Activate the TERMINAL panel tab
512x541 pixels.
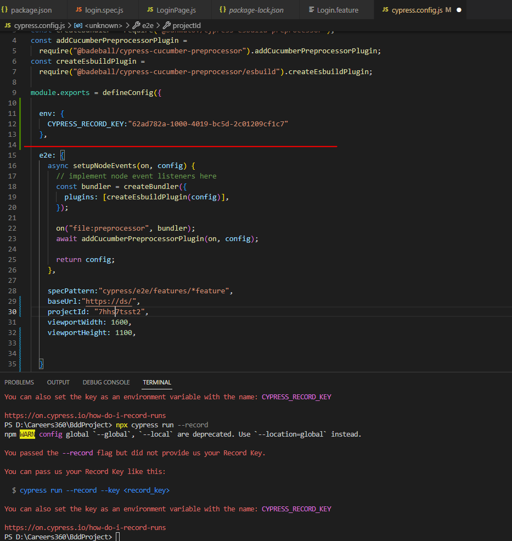coord(156,382)
